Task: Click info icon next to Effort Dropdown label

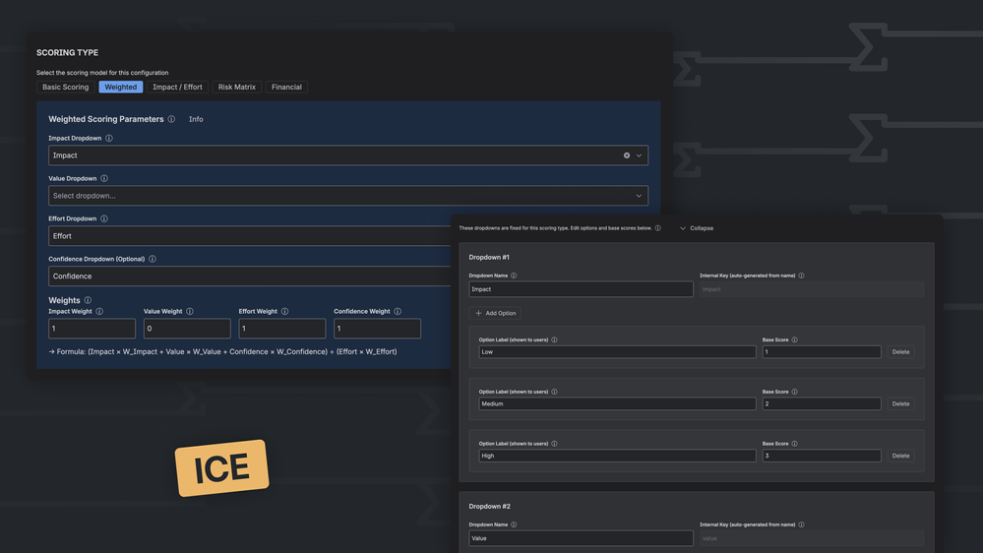Action: tap(104, 218)
